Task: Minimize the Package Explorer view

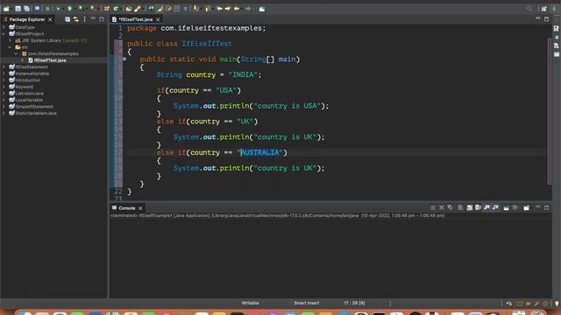Action: pos(93,19)
